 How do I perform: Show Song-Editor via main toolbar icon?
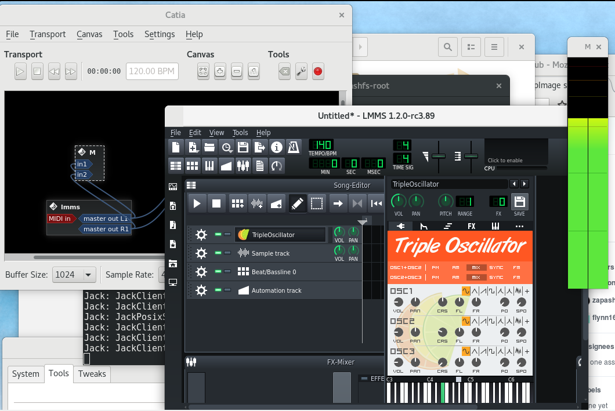point(176,166)
